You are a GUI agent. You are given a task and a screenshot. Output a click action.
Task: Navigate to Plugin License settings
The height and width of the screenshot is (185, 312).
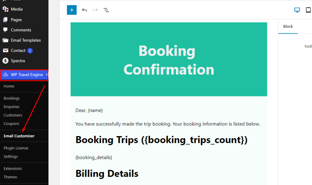[x=16, y=148]
